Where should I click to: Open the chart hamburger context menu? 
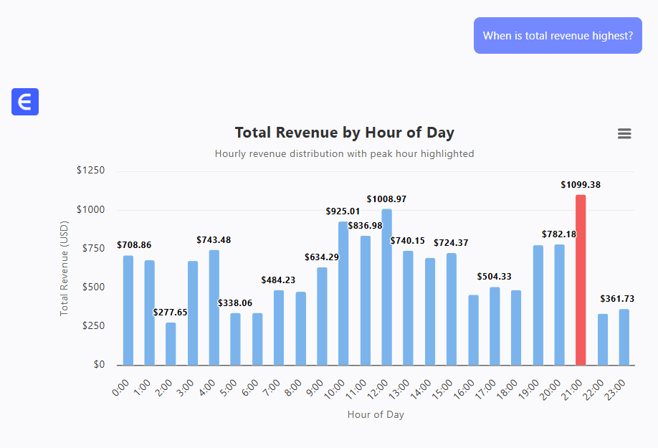click(624, 133)
